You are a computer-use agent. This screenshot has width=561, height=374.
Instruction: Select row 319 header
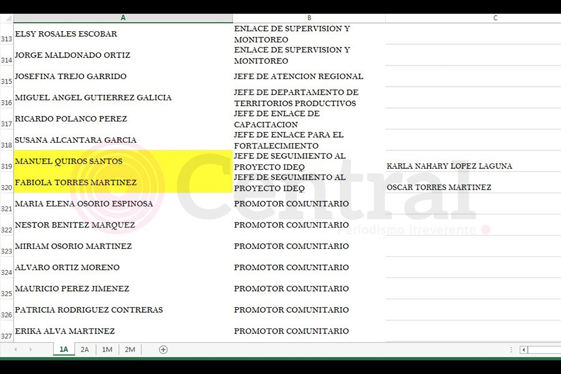[x=6, y=161]
